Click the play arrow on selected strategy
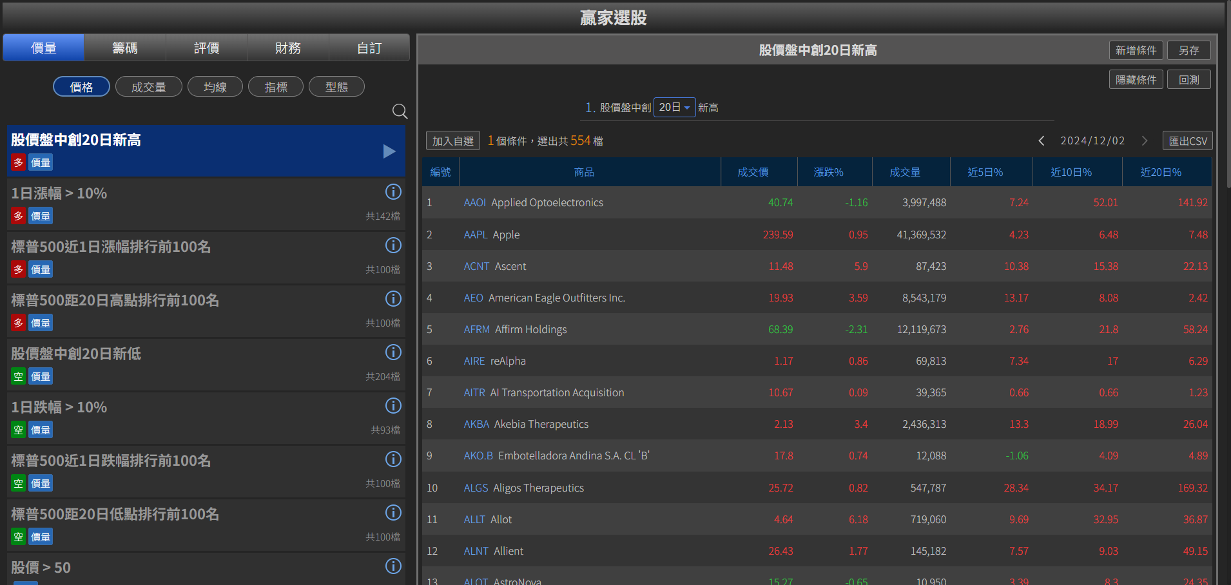The image size is (1231, 585). click(389, 151)
